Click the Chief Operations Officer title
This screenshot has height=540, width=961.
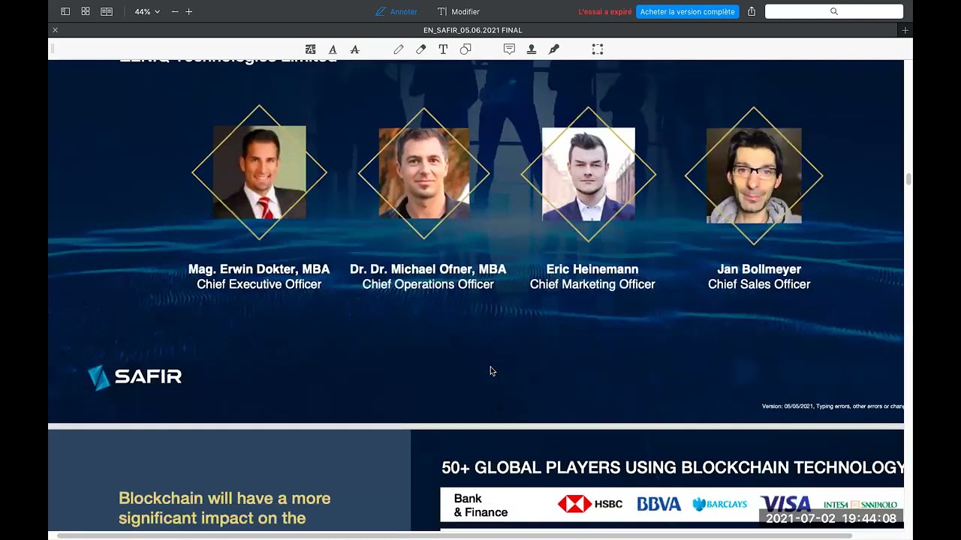[428, 284]
